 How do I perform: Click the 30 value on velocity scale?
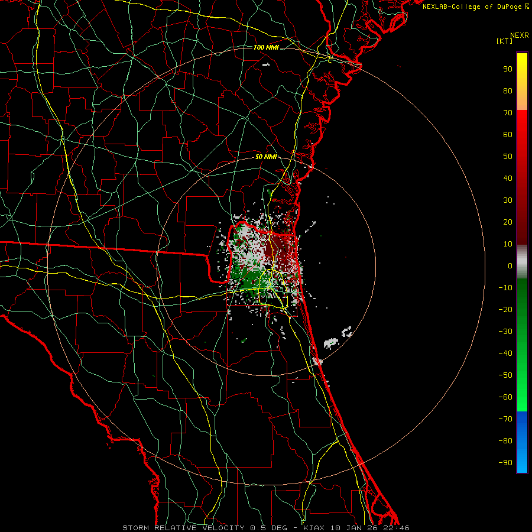coord(508,200)
